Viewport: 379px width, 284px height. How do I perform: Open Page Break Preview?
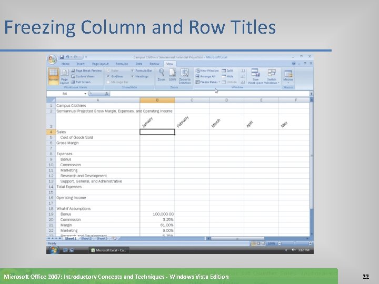pyautogui.click(x=86, y=71)
